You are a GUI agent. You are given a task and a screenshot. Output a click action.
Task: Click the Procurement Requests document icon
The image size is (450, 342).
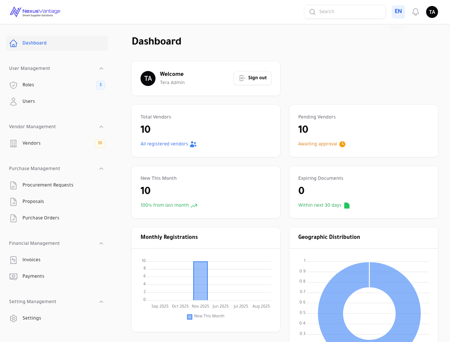[x=14, y=185]
